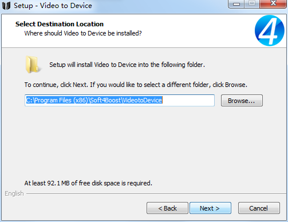Screen dimensions: 288x222
Task: Click the Setup will install Video to Device sentence
Action: tap(127, 65)
